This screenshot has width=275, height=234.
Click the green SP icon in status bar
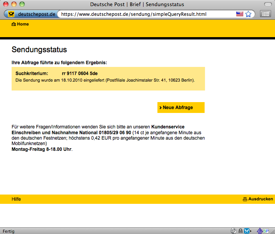[266, 231]
